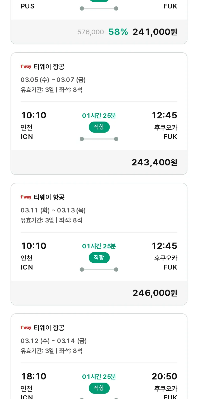Tap 직항 badge on 03.05 flight

click(99, 127)
